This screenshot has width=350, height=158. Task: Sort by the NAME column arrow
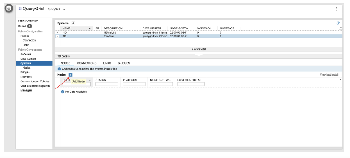click(x=90, y=28)
